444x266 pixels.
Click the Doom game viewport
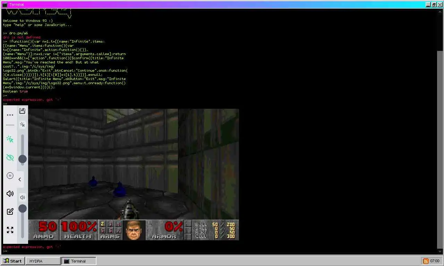click(x=134, y=164)
